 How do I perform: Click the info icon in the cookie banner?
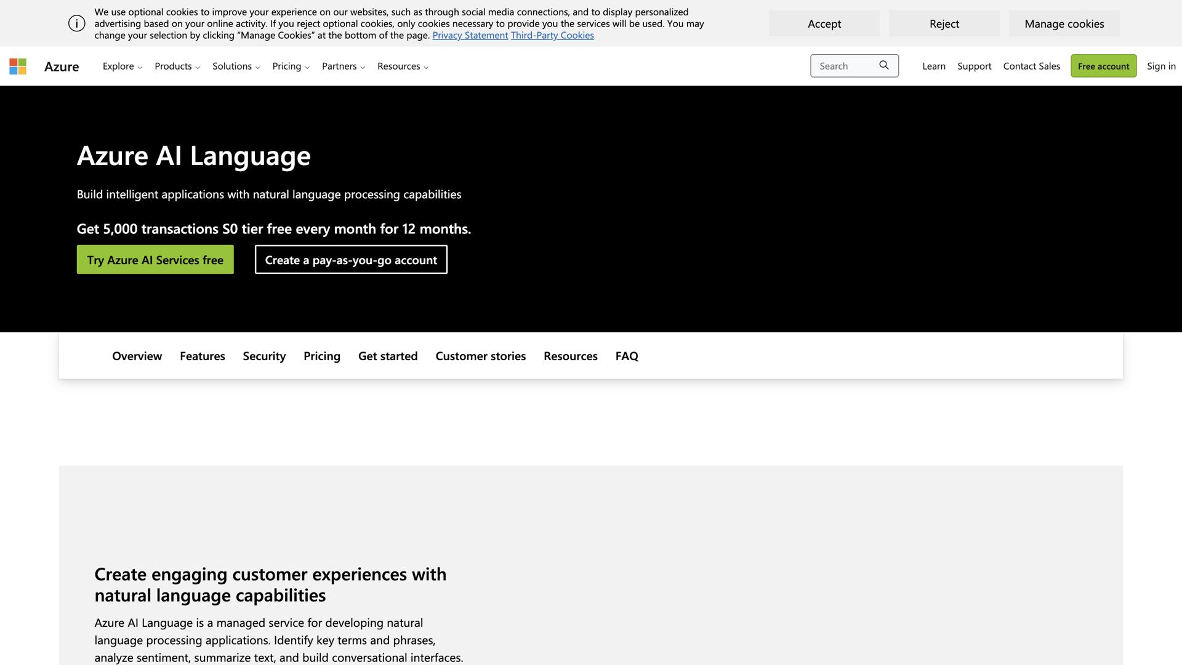coord(76,23)
